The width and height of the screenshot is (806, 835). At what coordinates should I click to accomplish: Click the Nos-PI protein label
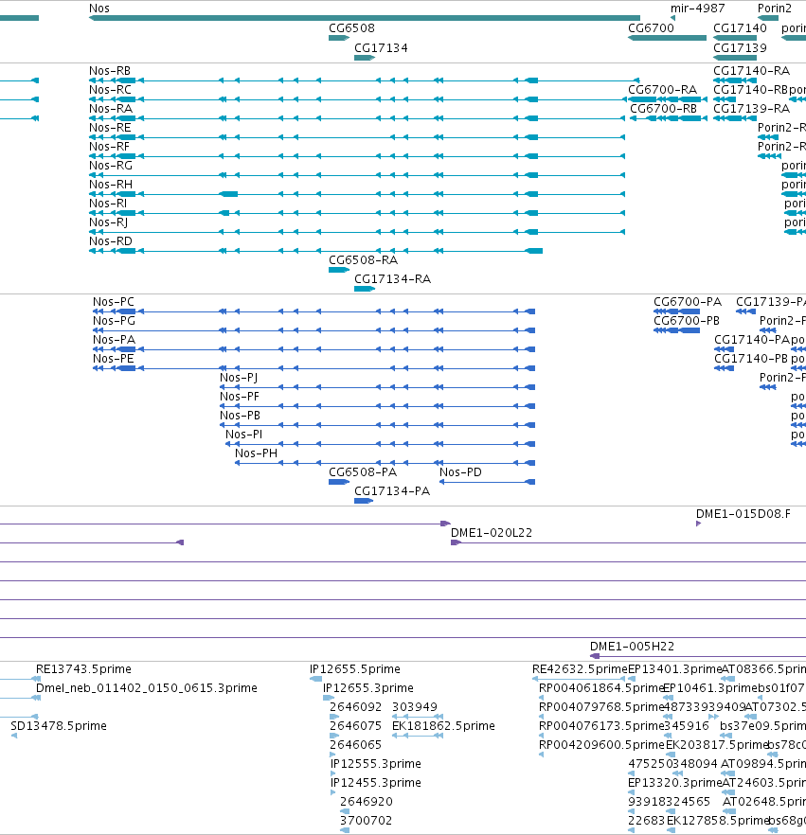click(x=244, y=434)
